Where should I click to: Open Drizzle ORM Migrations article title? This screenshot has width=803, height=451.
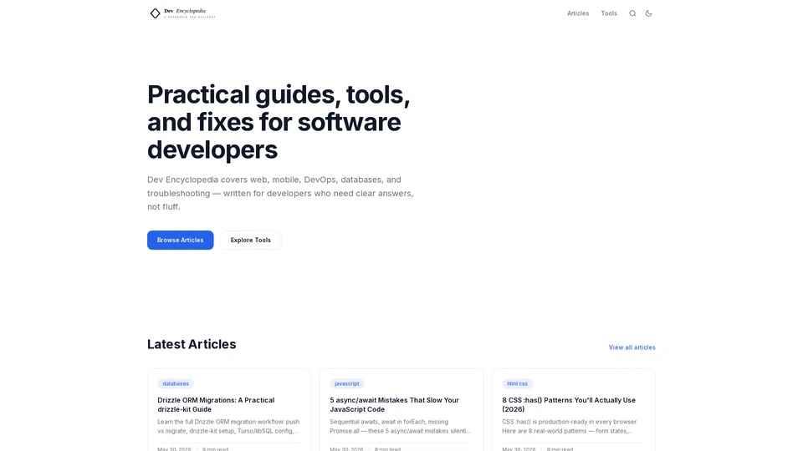[216, 404]
